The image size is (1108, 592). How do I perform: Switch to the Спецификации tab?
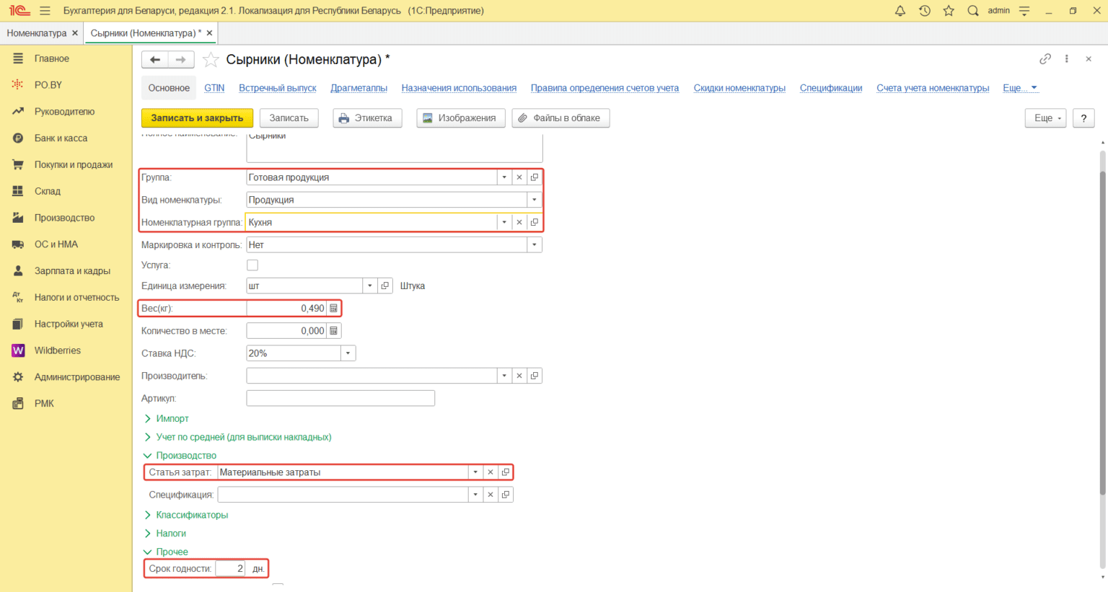coord(830,88)
